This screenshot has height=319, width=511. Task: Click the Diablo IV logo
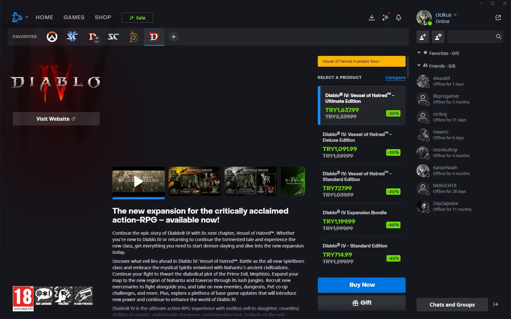coord(56,82)
